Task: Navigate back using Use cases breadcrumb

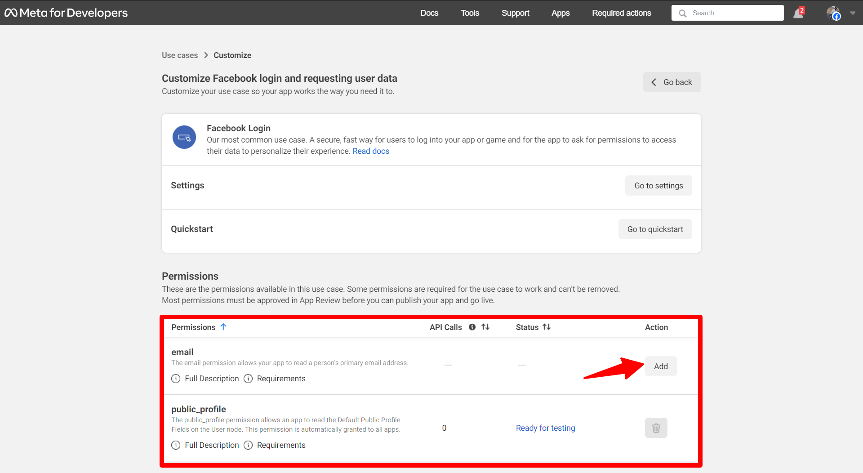Action: tap(179, 55)
